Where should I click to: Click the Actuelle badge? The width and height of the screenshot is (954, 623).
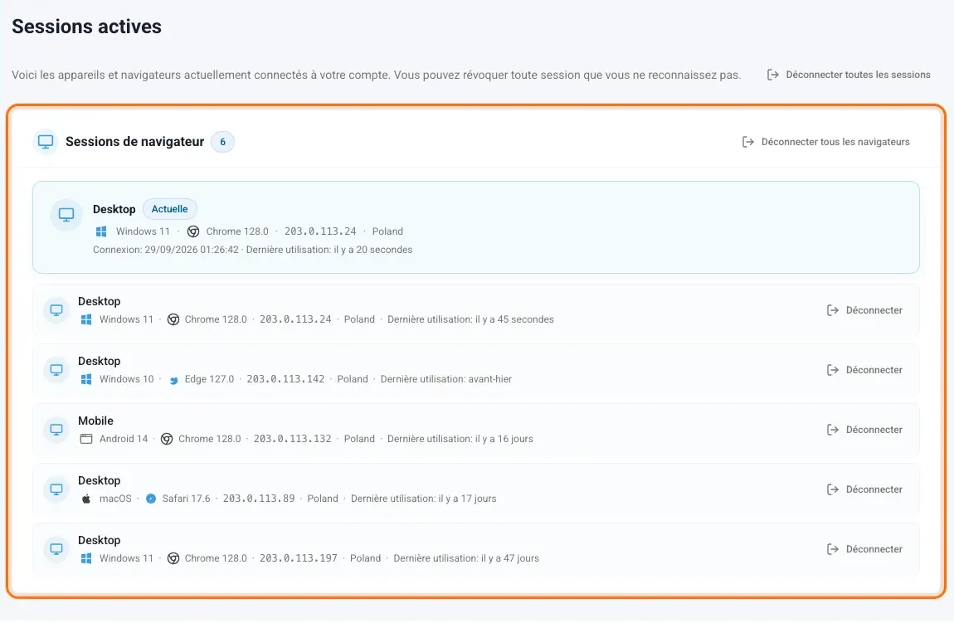pos(170,209)
